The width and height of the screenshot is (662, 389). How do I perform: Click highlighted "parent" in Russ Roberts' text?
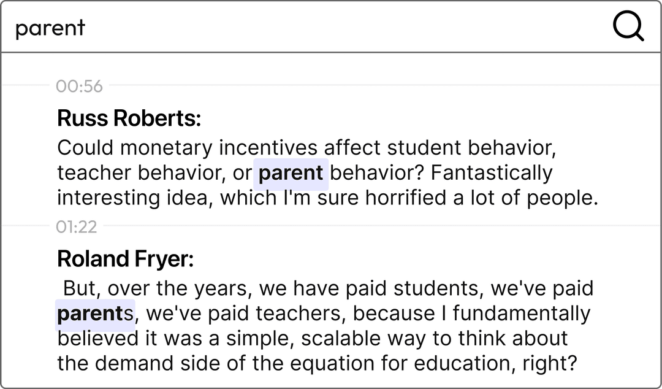tap(291, 174)
